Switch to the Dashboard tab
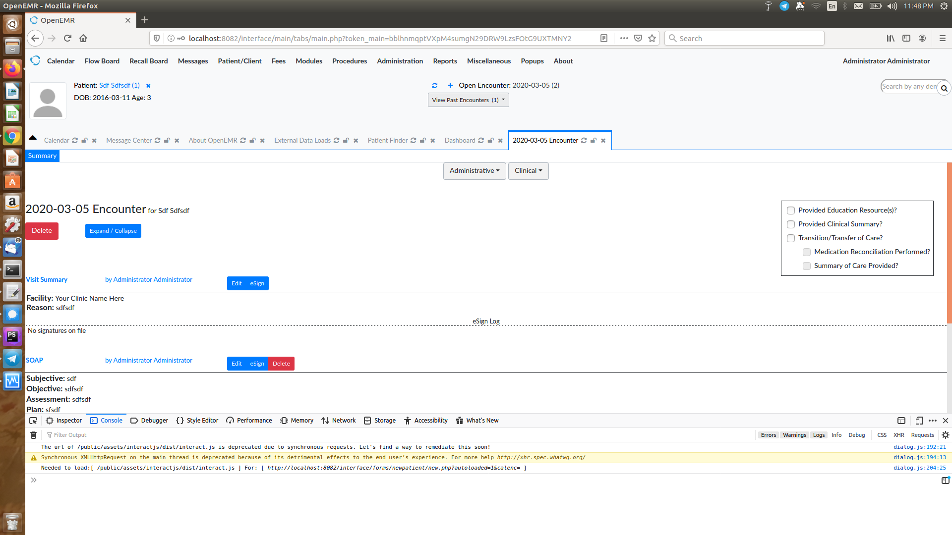 [460, 140]
